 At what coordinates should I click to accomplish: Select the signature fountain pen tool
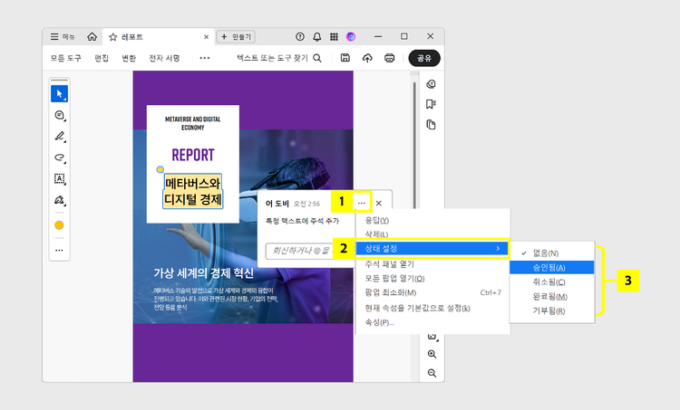point(60,200)
